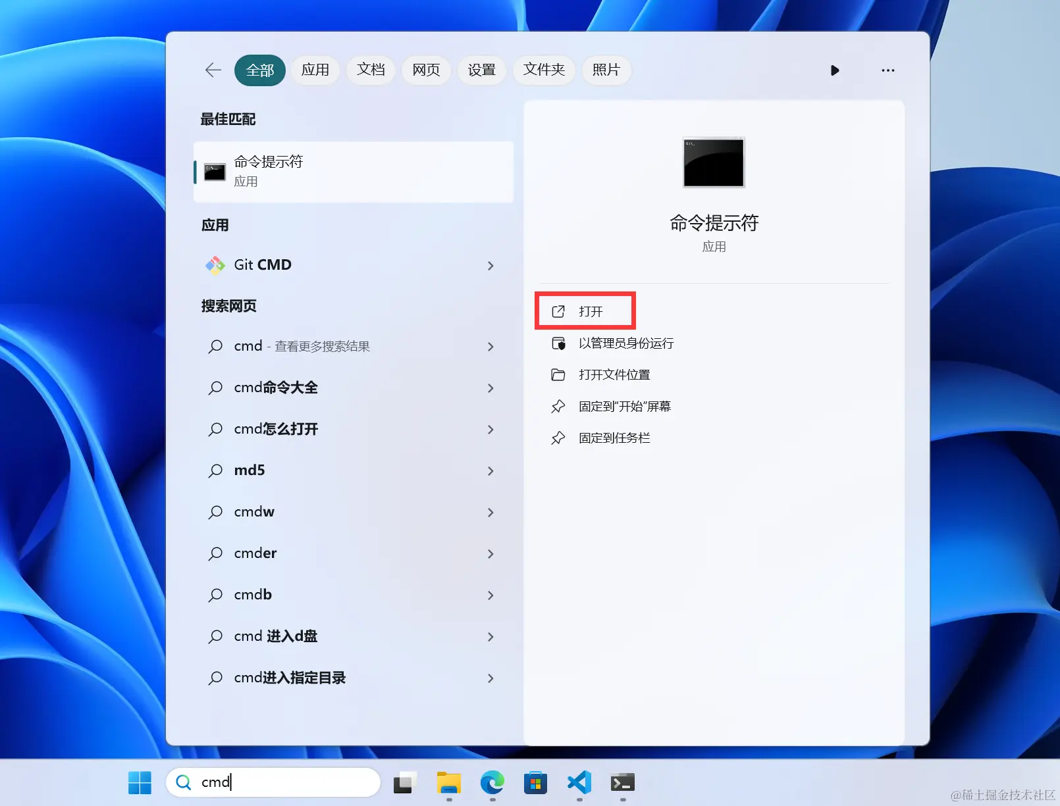Click the folder icon for 打开文件位置

click(558, 375)
